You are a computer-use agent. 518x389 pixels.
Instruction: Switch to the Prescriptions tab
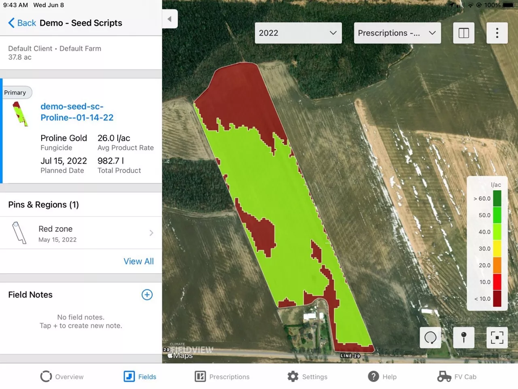(222, 376)
